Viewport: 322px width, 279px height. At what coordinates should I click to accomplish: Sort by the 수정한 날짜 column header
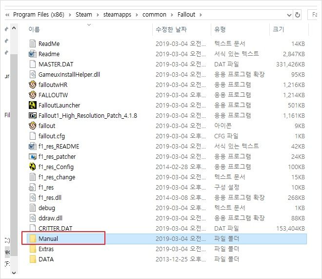pos(171,29)
